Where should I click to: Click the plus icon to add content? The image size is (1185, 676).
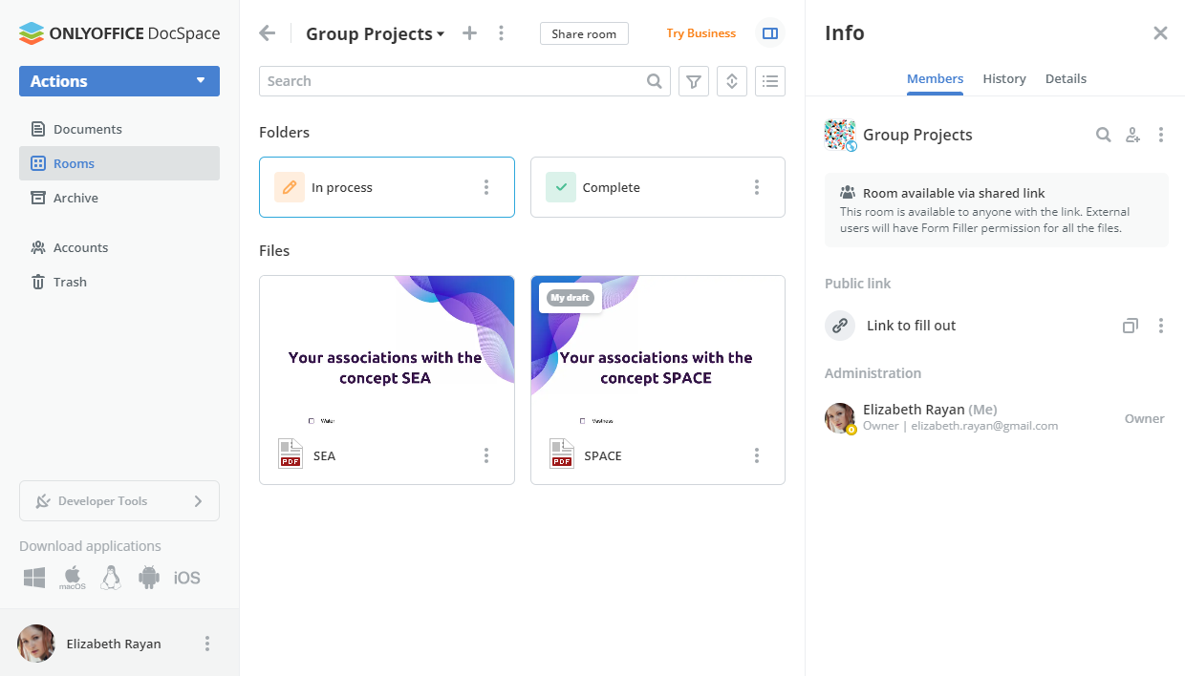pyautogui.click(x=469, y=33)
